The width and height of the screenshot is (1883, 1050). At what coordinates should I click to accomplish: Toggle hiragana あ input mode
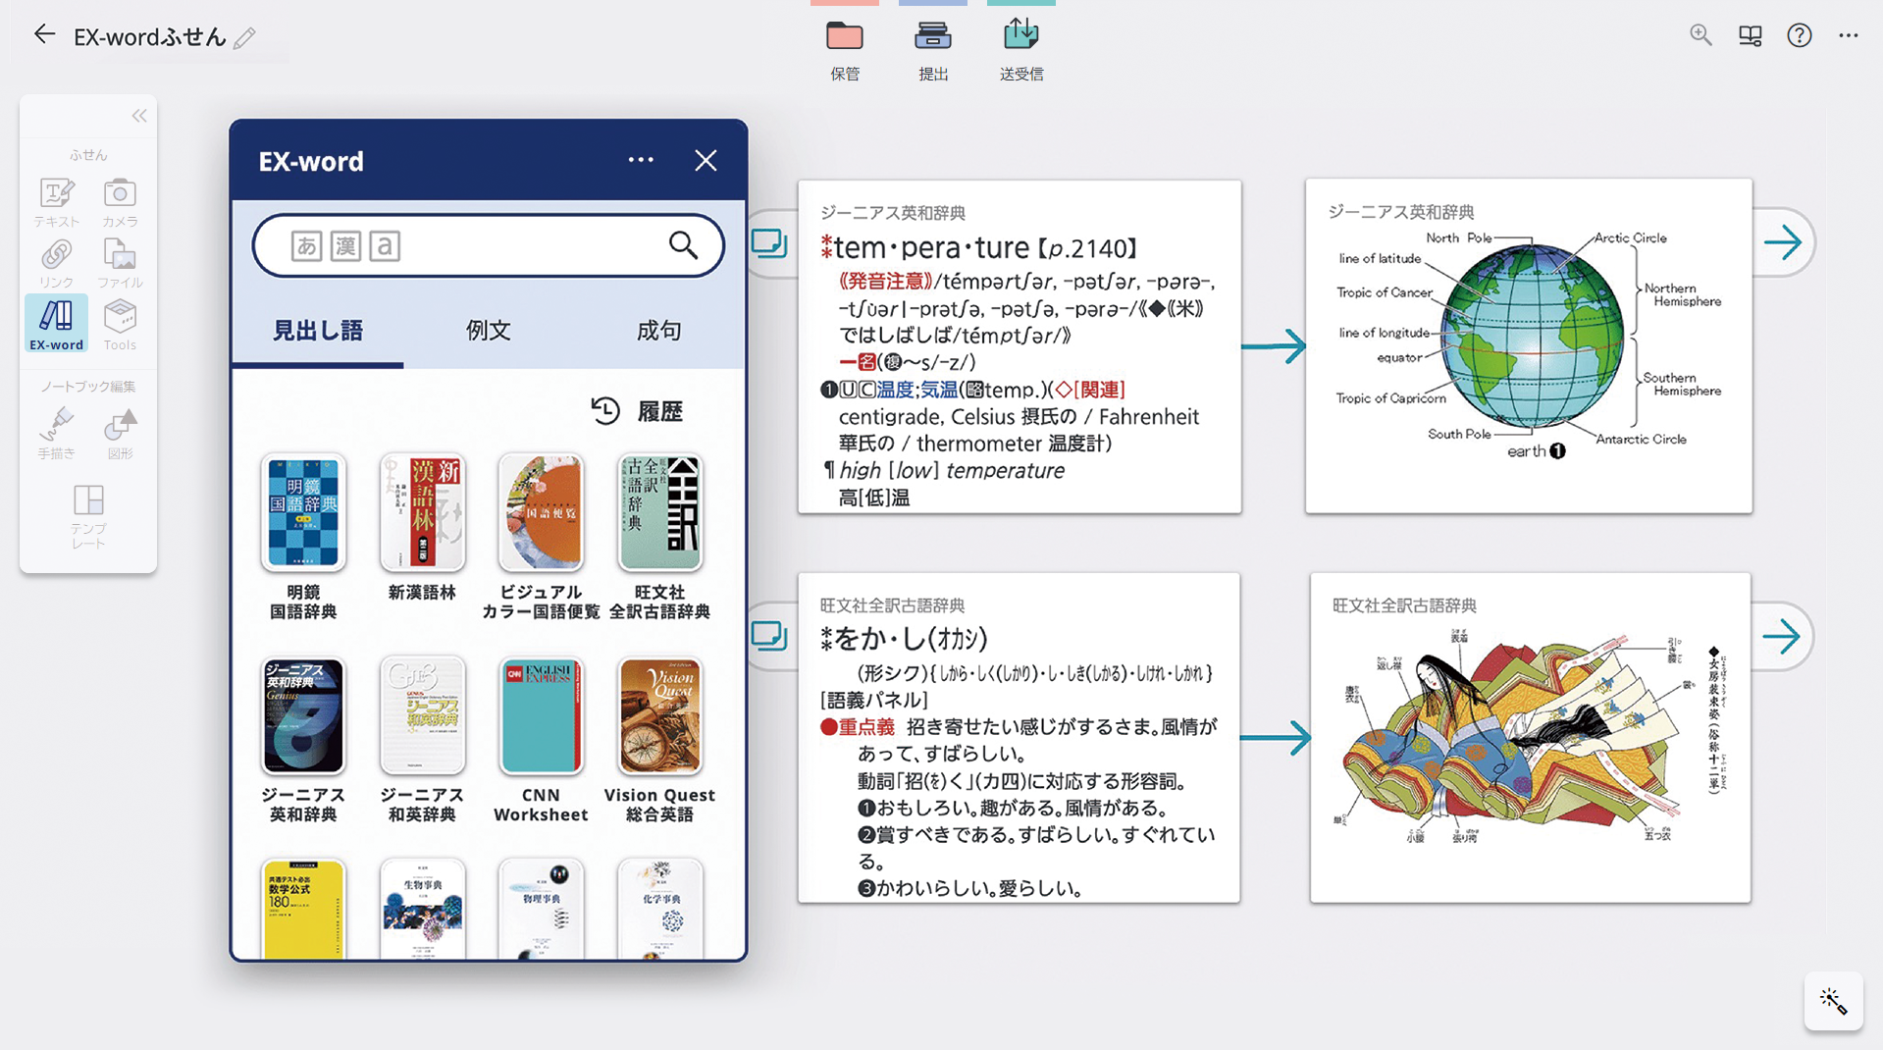click(307, 245)
